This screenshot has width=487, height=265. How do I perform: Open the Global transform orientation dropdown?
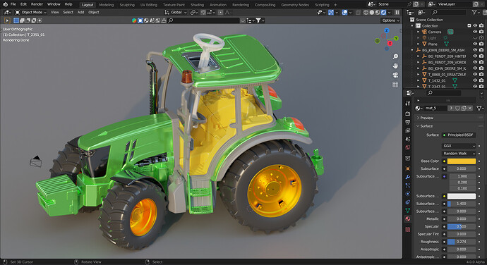176,13
